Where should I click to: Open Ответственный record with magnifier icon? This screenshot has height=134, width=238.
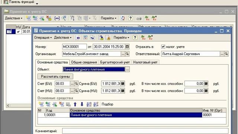point(226,54)
